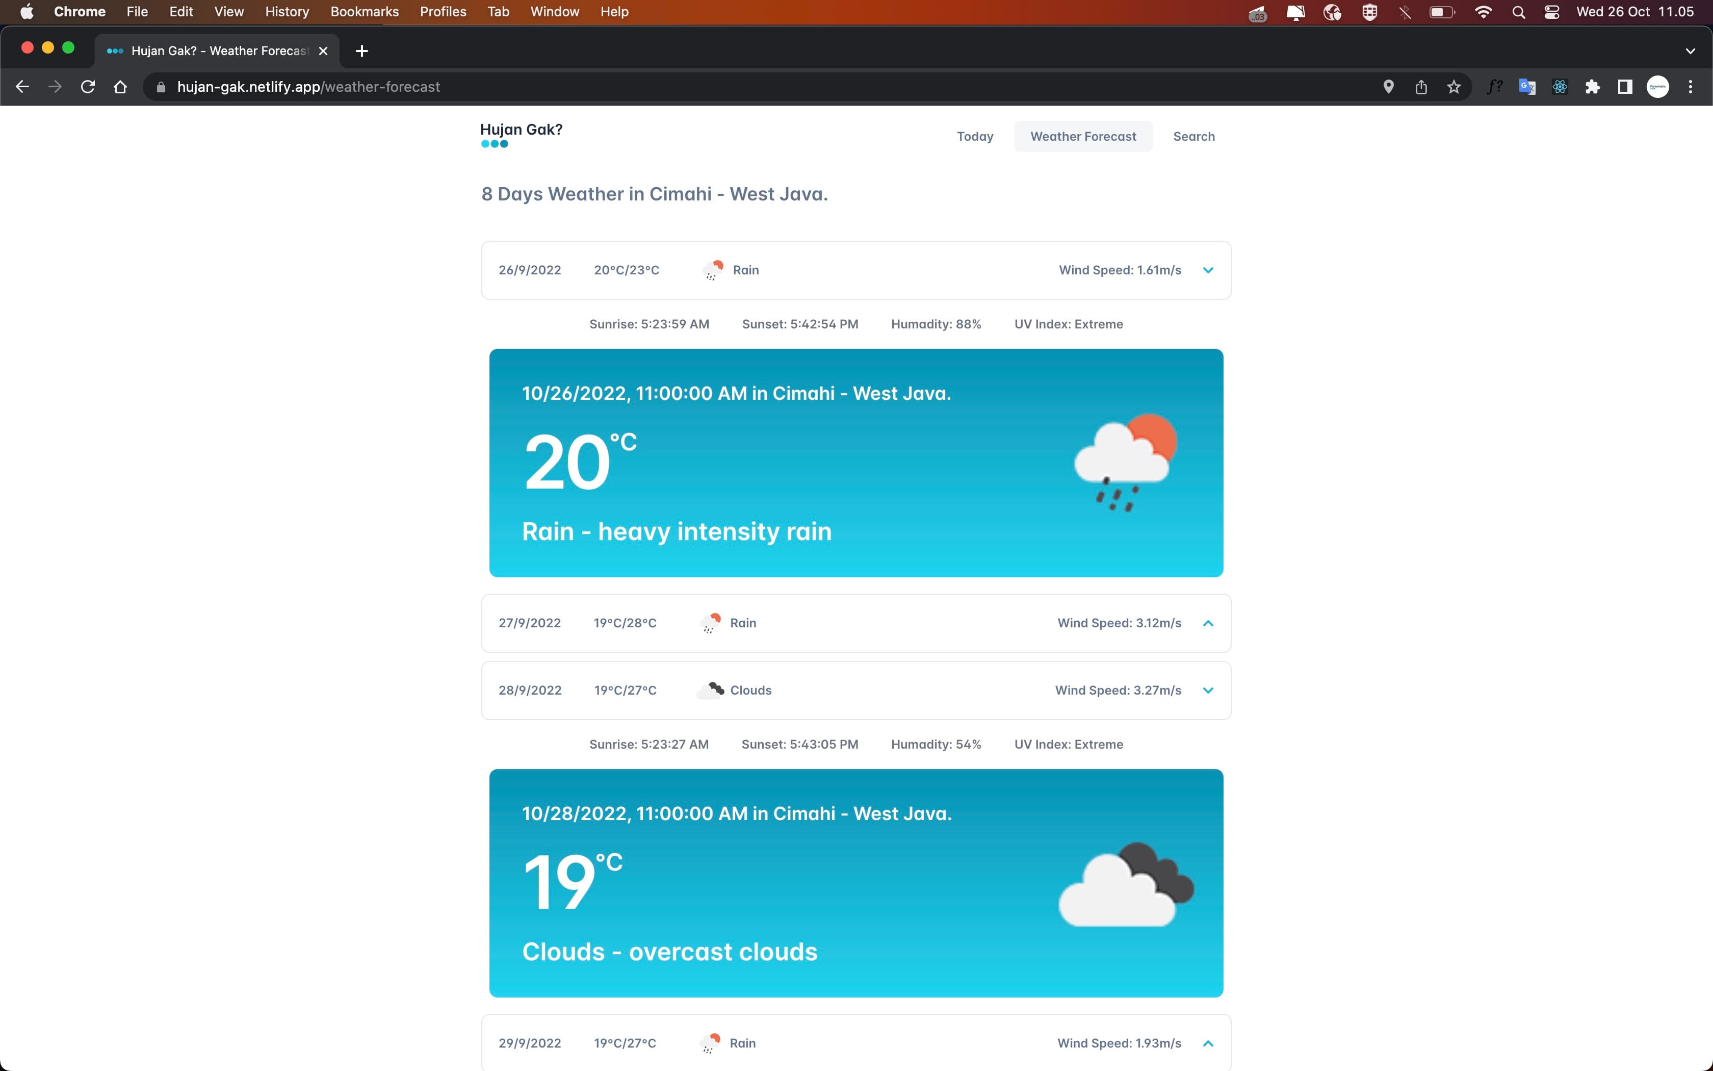This screenshot has height=1071, width=1713.
Task: Bookmark this page with the star icon
Action: coord(1453,86)
